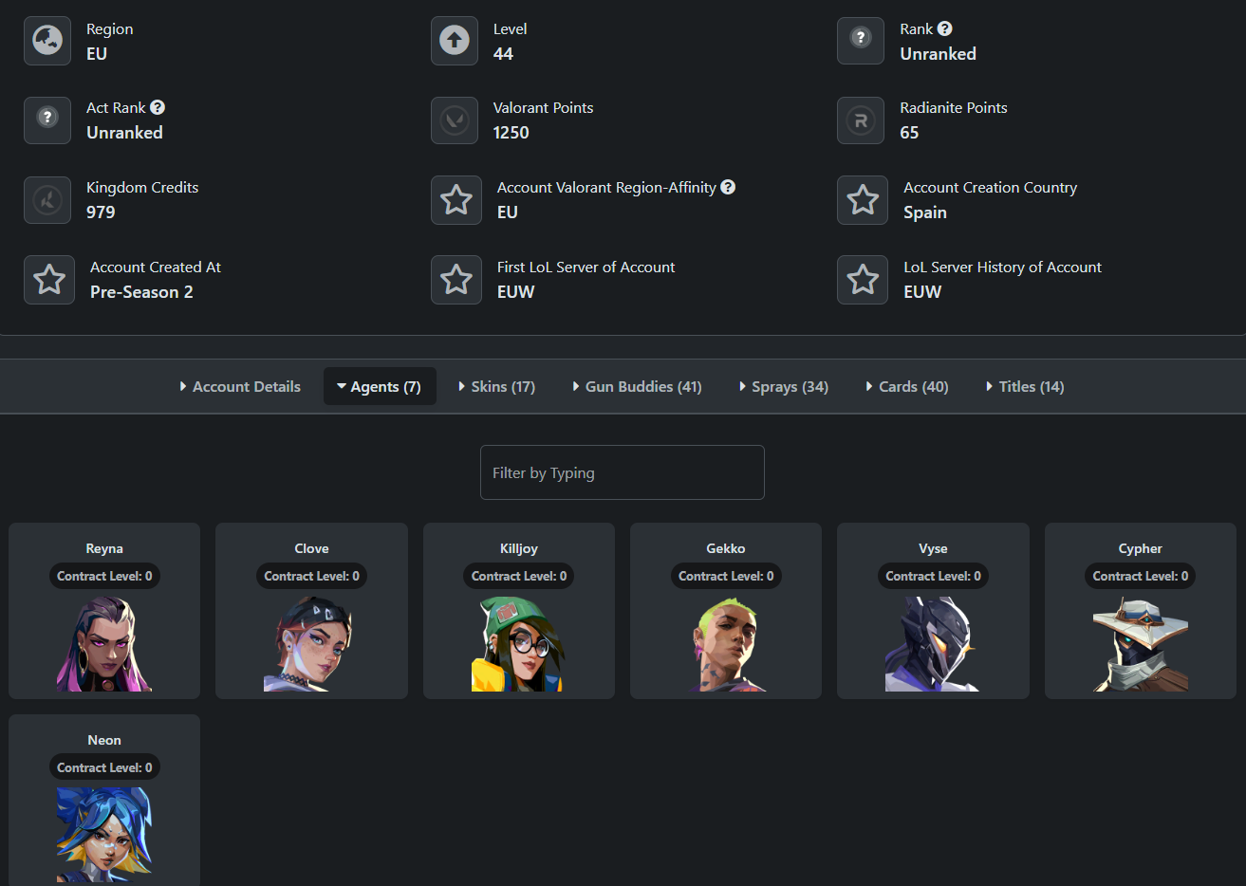Select Gekko's agent portrait
Image resolution: width=1246 pixels, height=886 pixels.
(726, 644)
